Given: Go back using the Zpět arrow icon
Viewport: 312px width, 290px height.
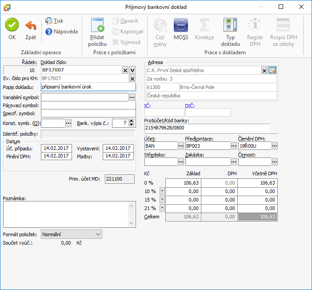Looking at the screenshot, I should [31, 25].
